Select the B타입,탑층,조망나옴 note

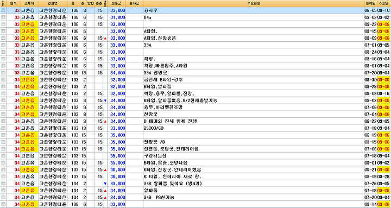pos(166,163)
